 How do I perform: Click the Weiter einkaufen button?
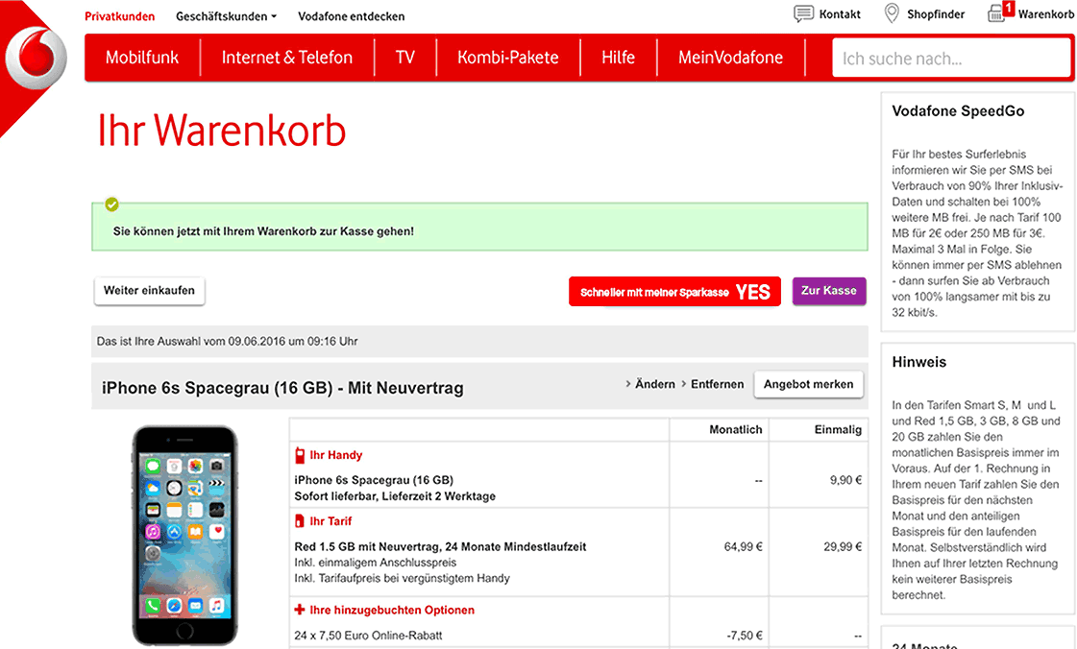pos(149,291)
